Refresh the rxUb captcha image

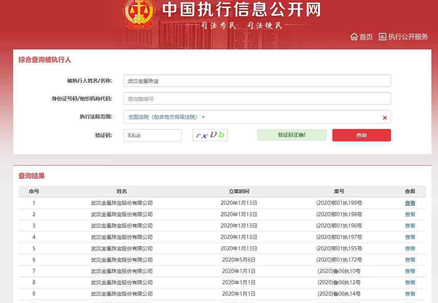(x=210, y=135)
